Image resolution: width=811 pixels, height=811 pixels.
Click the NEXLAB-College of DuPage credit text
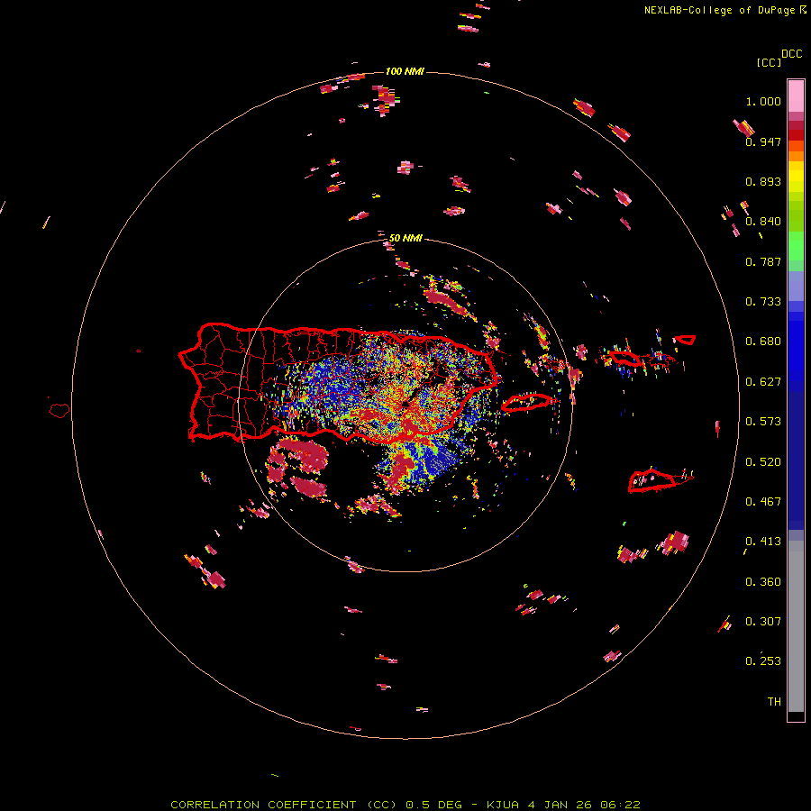[x=719, y=10]
